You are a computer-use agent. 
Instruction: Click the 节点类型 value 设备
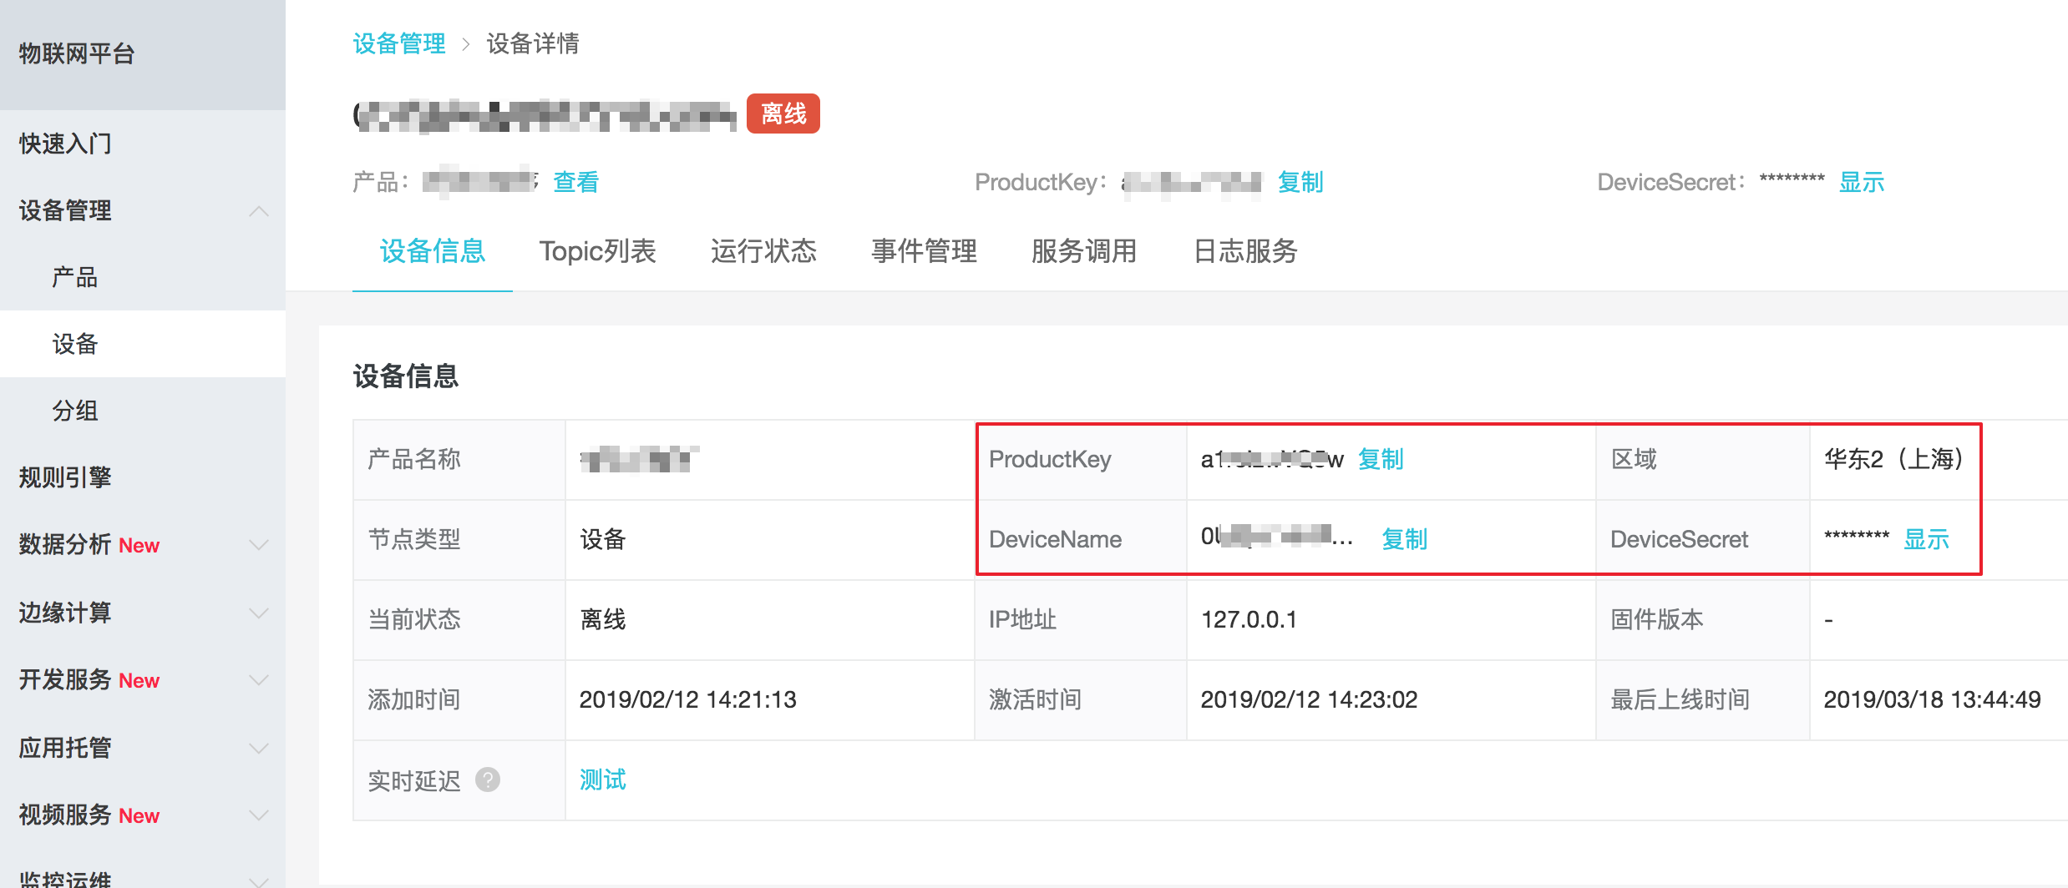click(x=603, y=539)
